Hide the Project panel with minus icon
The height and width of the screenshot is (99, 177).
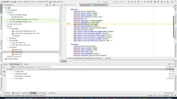click(x=57, y=5)
